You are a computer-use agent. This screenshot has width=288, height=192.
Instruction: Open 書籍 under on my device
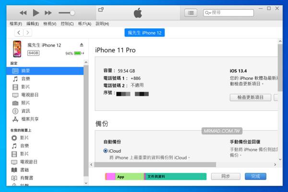[x=45, y=170]
